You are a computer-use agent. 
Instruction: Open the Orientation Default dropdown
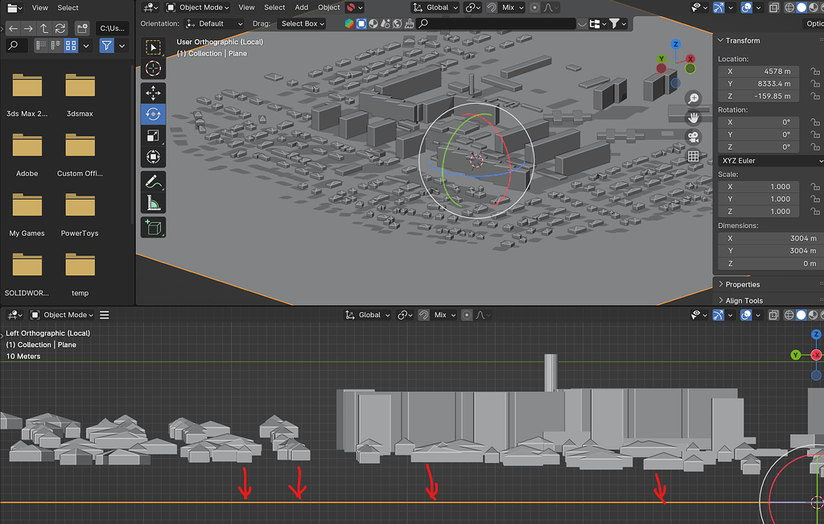coord(214,23)
